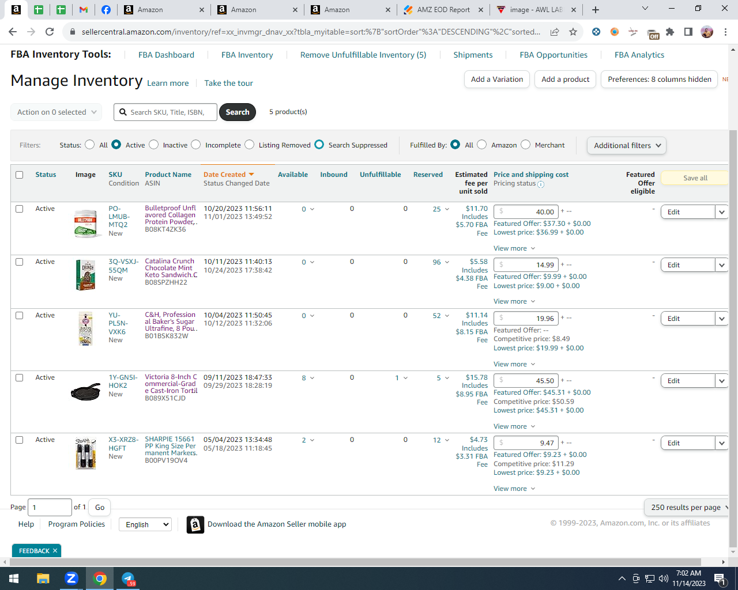Open FBA Opportunities
Screen dimensions: 738x590
pyautogui.click(x=553, y=55)
